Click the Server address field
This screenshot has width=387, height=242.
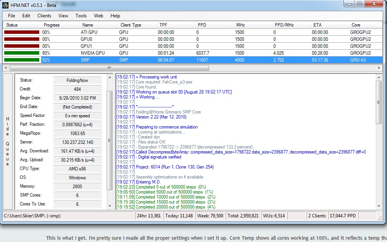[77, 142]
